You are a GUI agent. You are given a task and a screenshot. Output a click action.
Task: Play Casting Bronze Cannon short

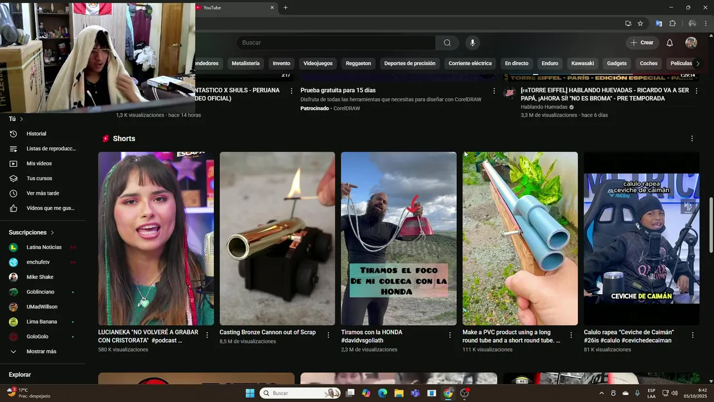[x=277, y=238]
